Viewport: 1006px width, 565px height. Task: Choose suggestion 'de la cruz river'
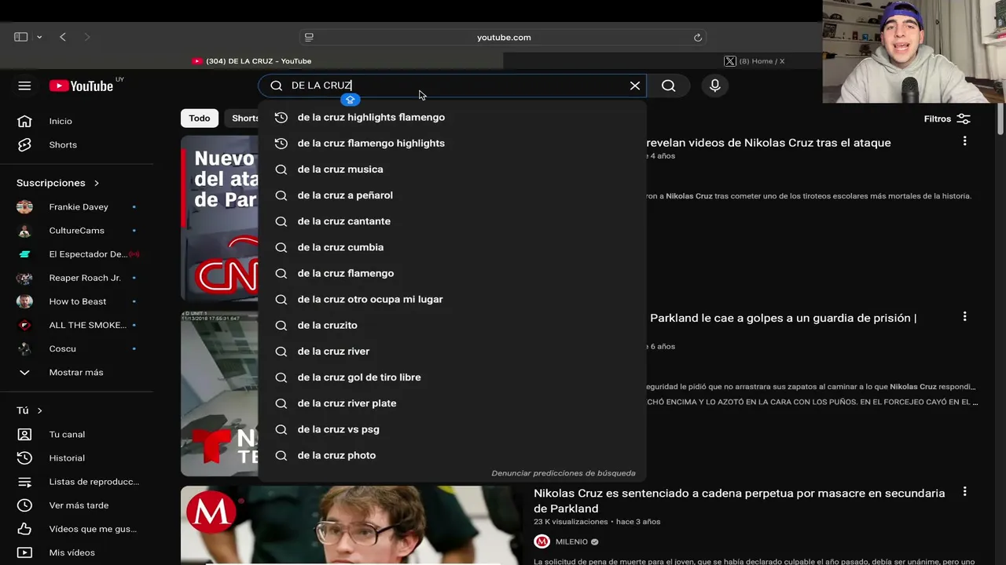point(452,351)
